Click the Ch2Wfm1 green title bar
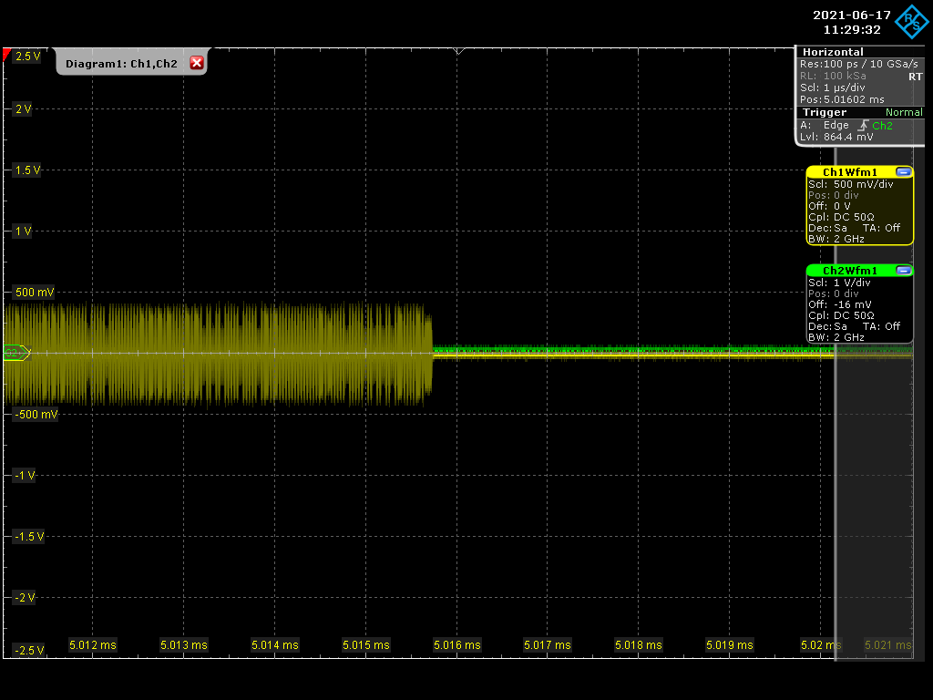The image size is (933, 700). (849, 271)
